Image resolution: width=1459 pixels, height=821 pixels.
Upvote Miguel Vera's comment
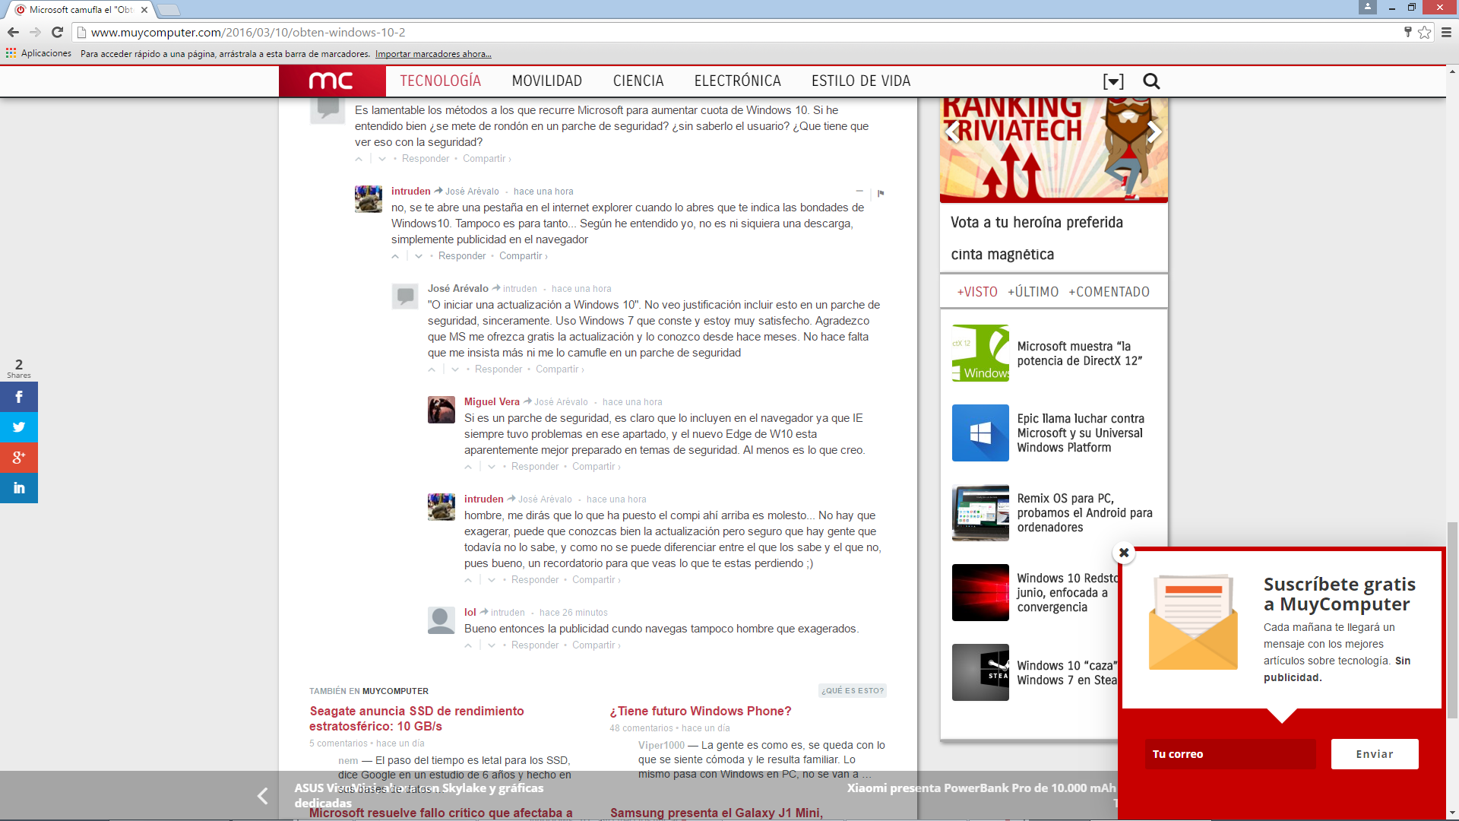468,467
